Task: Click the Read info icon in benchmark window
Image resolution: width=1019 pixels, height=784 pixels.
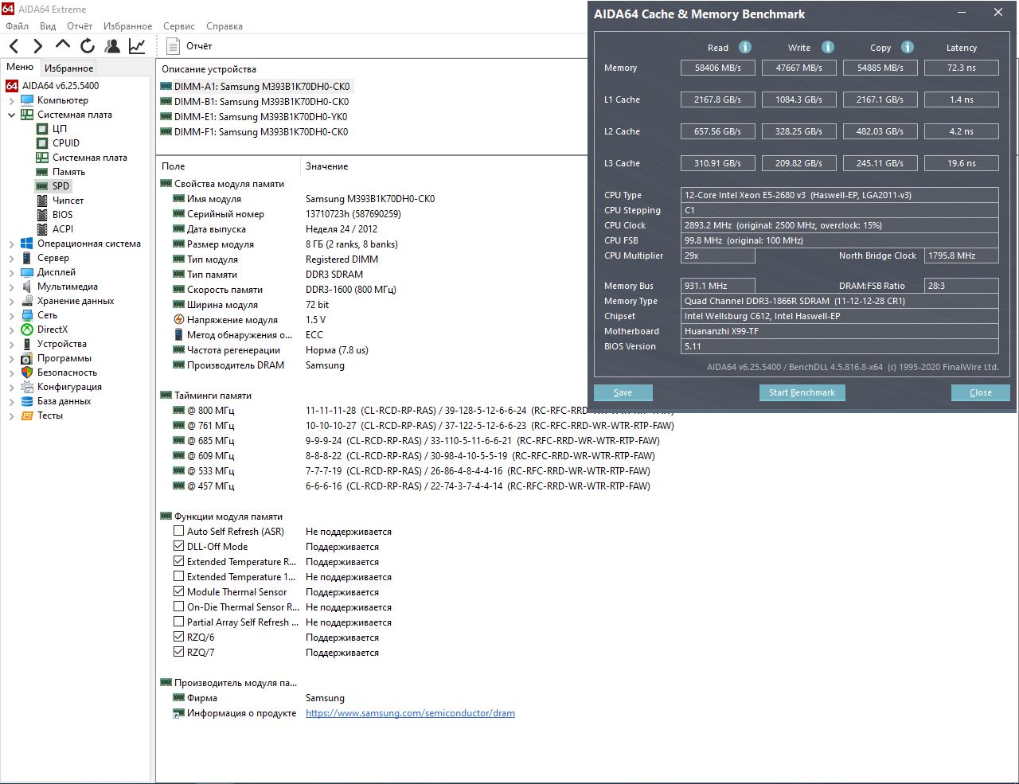Action: tap(745, 47)
